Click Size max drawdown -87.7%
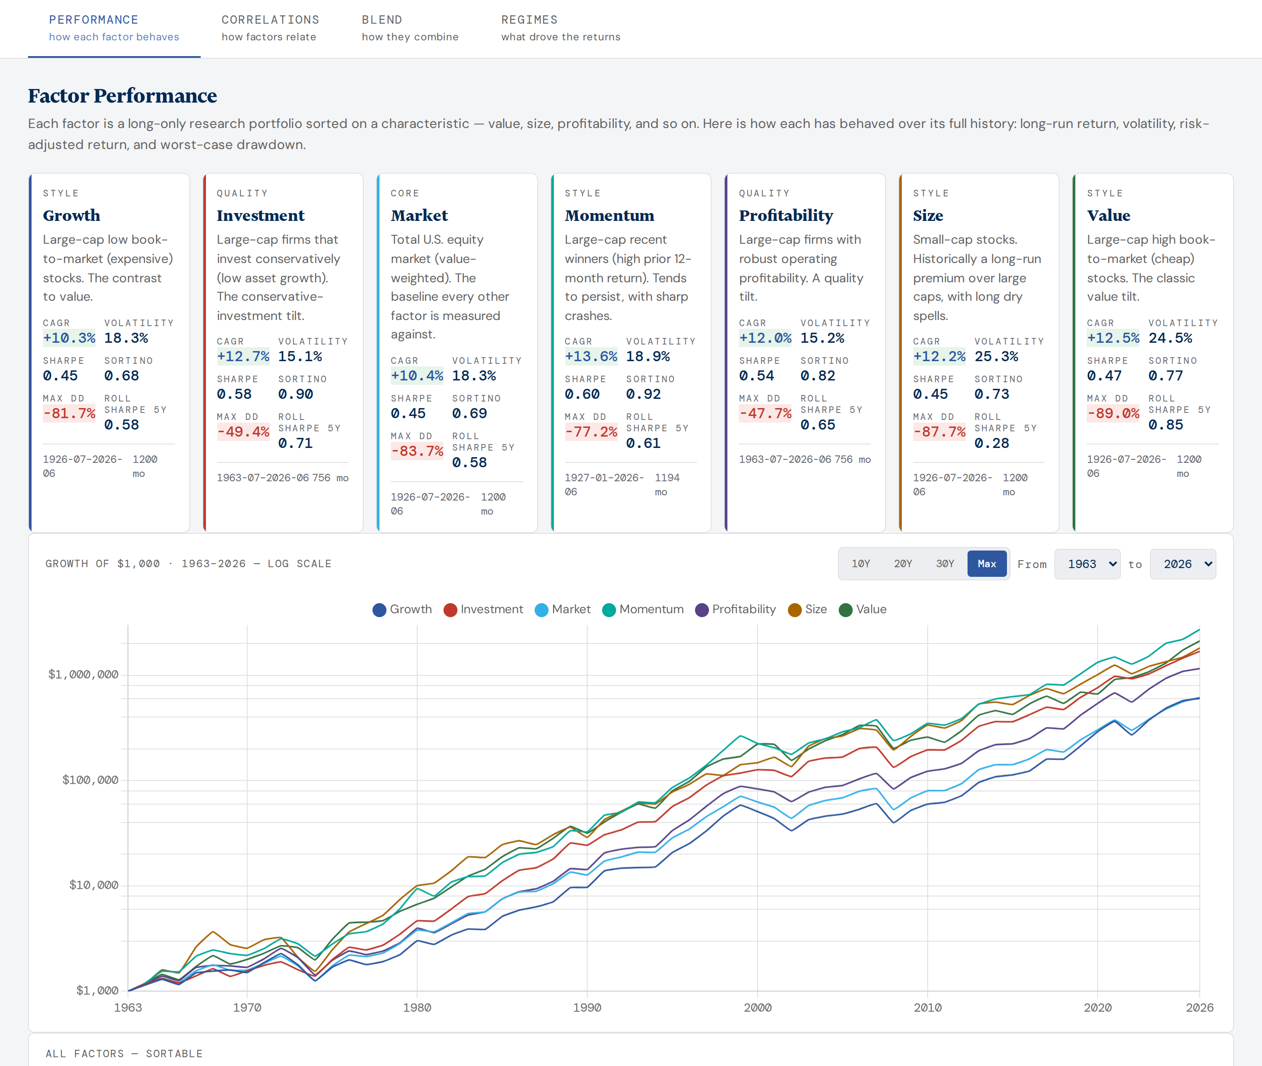 939,432
